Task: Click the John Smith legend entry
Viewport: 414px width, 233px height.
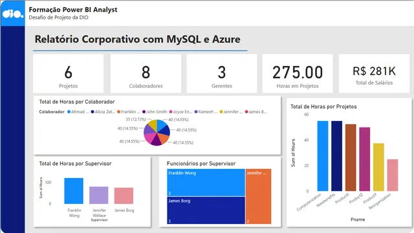Action: pyautogui.click(x=155, y=112)
